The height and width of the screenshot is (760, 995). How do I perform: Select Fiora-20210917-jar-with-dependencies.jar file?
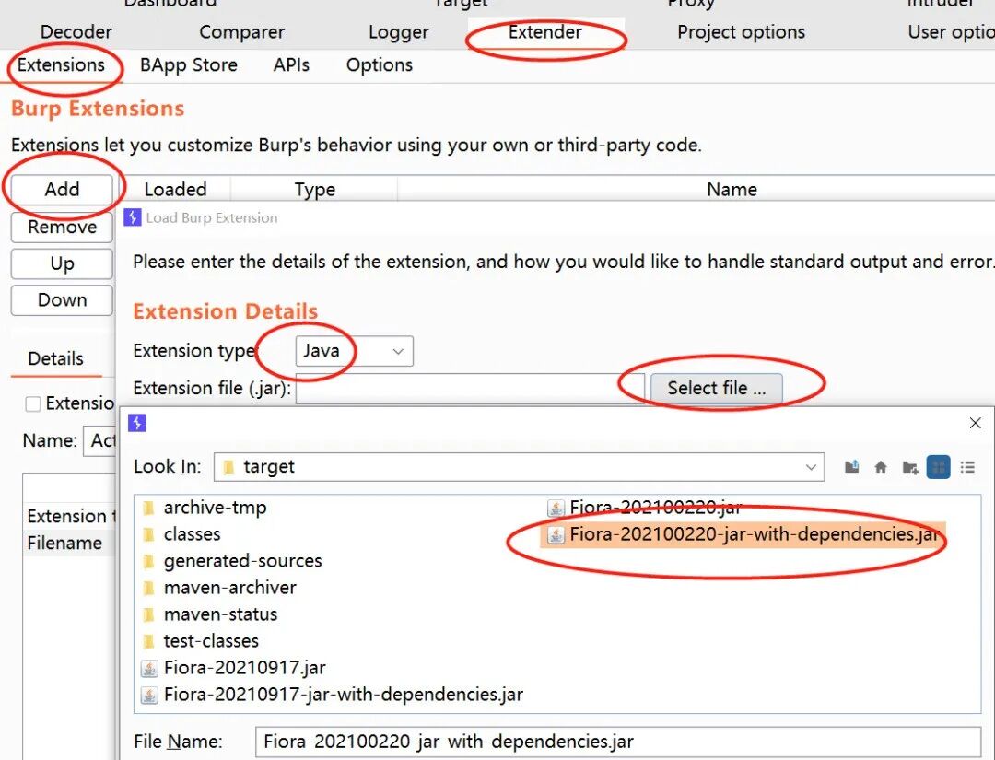(333, 694)
